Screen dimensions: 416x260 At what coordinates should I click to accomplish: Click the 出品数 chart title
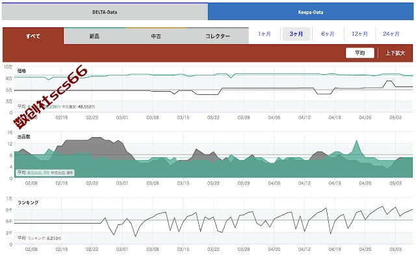(x=24, y=136)
